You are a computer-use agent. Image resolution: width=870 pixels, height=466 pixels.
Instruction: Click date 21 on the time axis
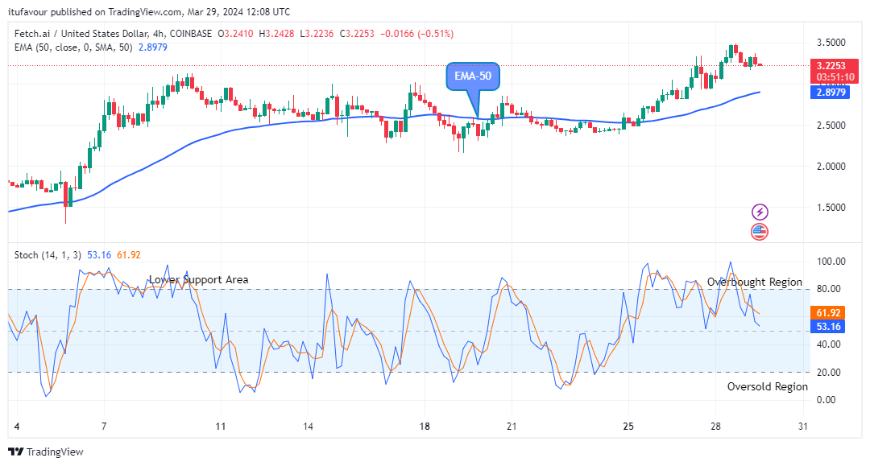[512, 426]
